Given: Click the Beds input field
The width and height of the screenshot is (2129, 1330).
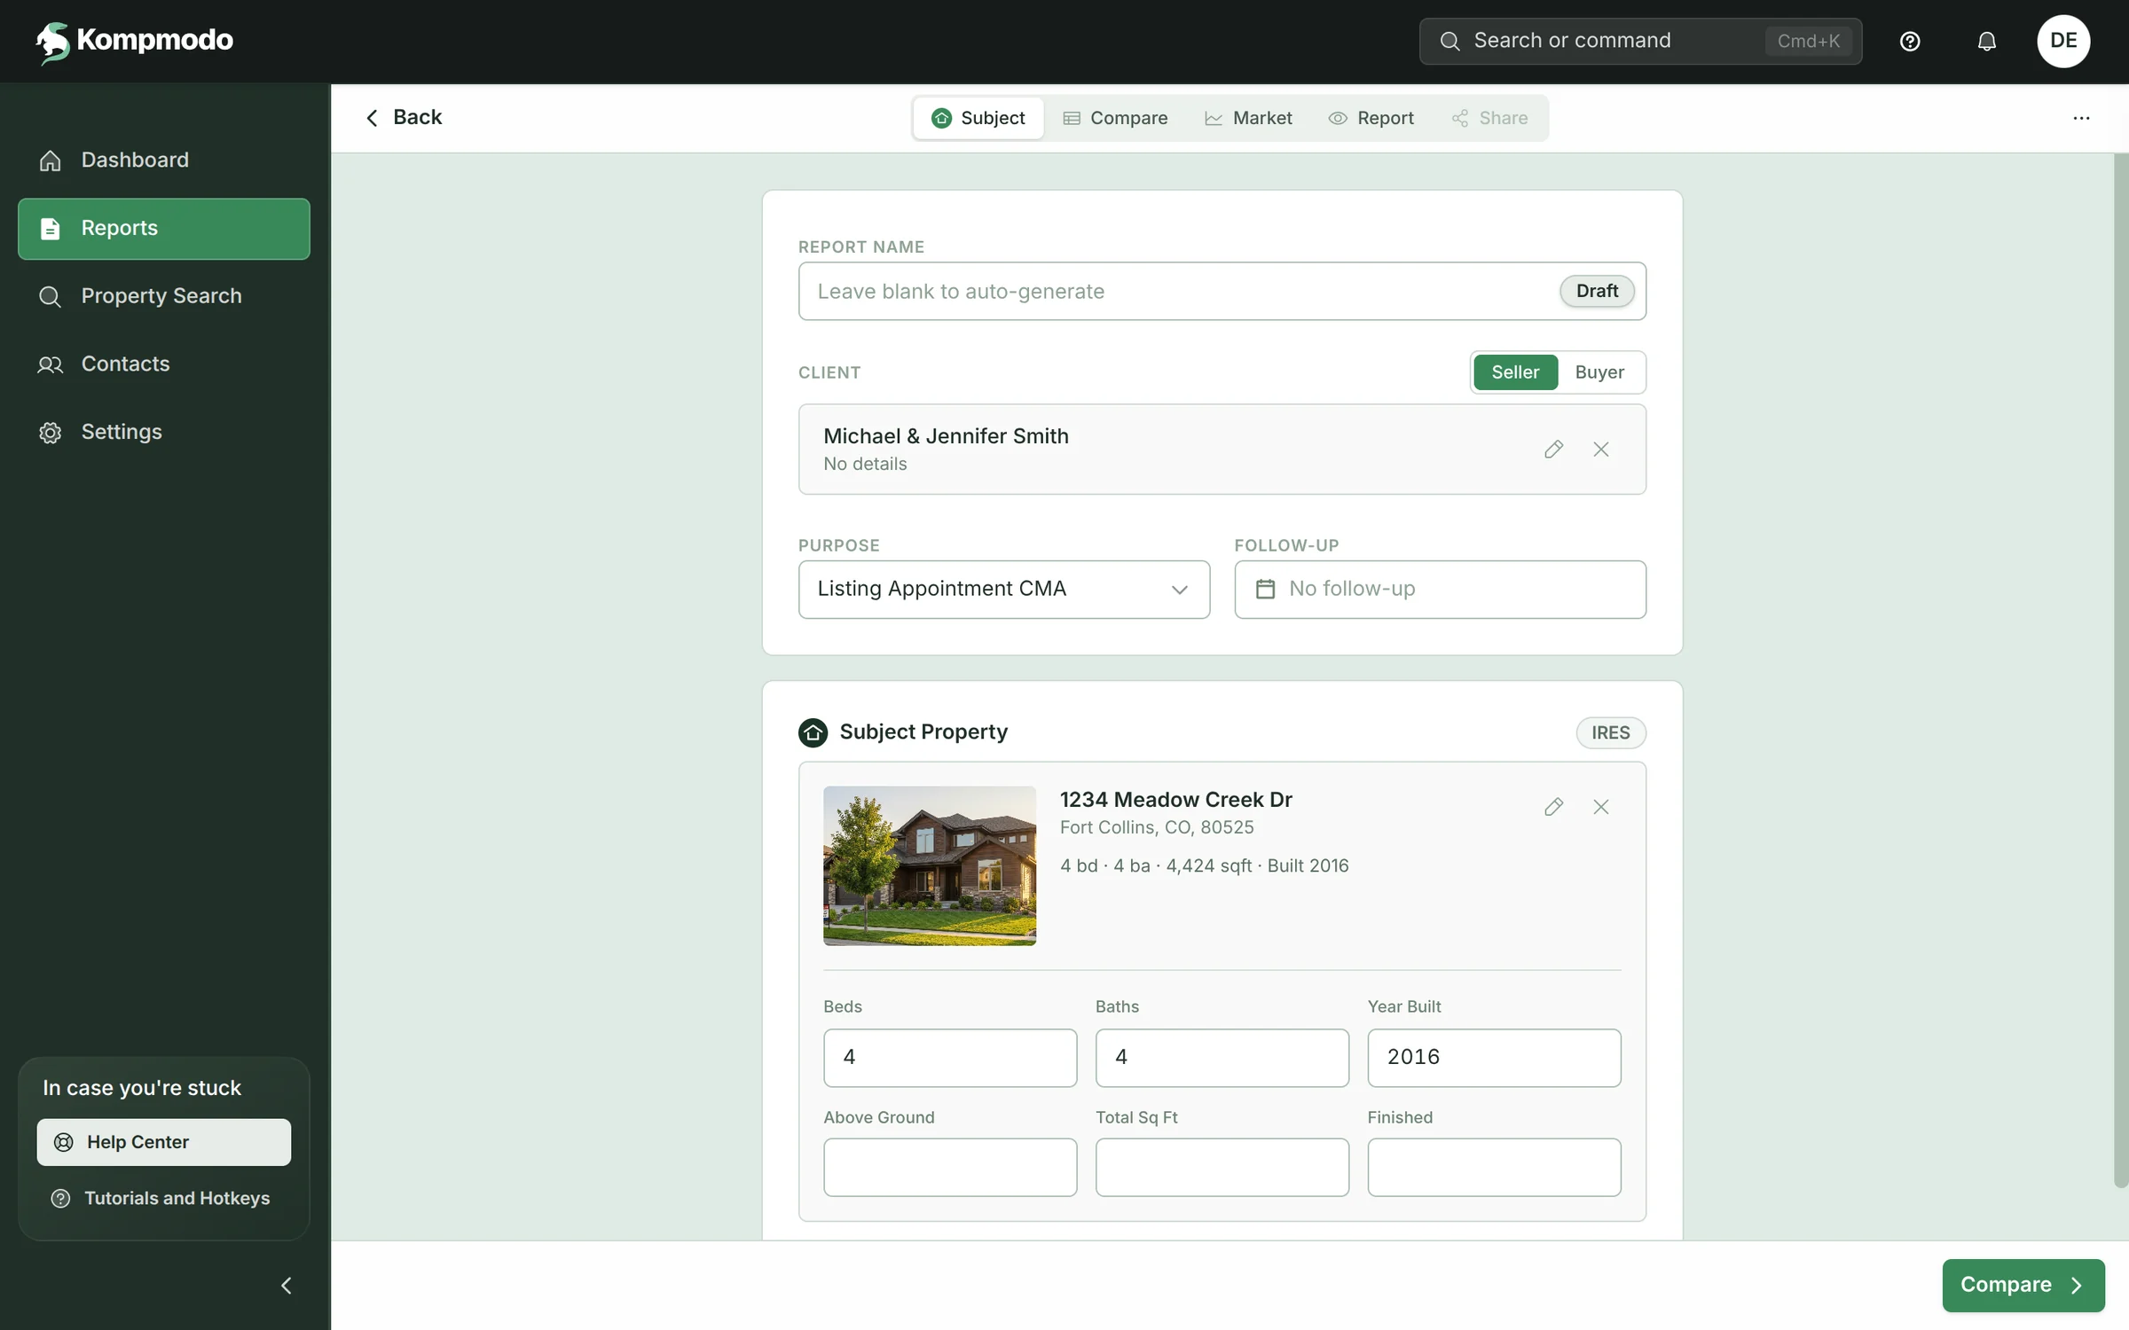Looking at the screenshot, I should point(950,1057).
